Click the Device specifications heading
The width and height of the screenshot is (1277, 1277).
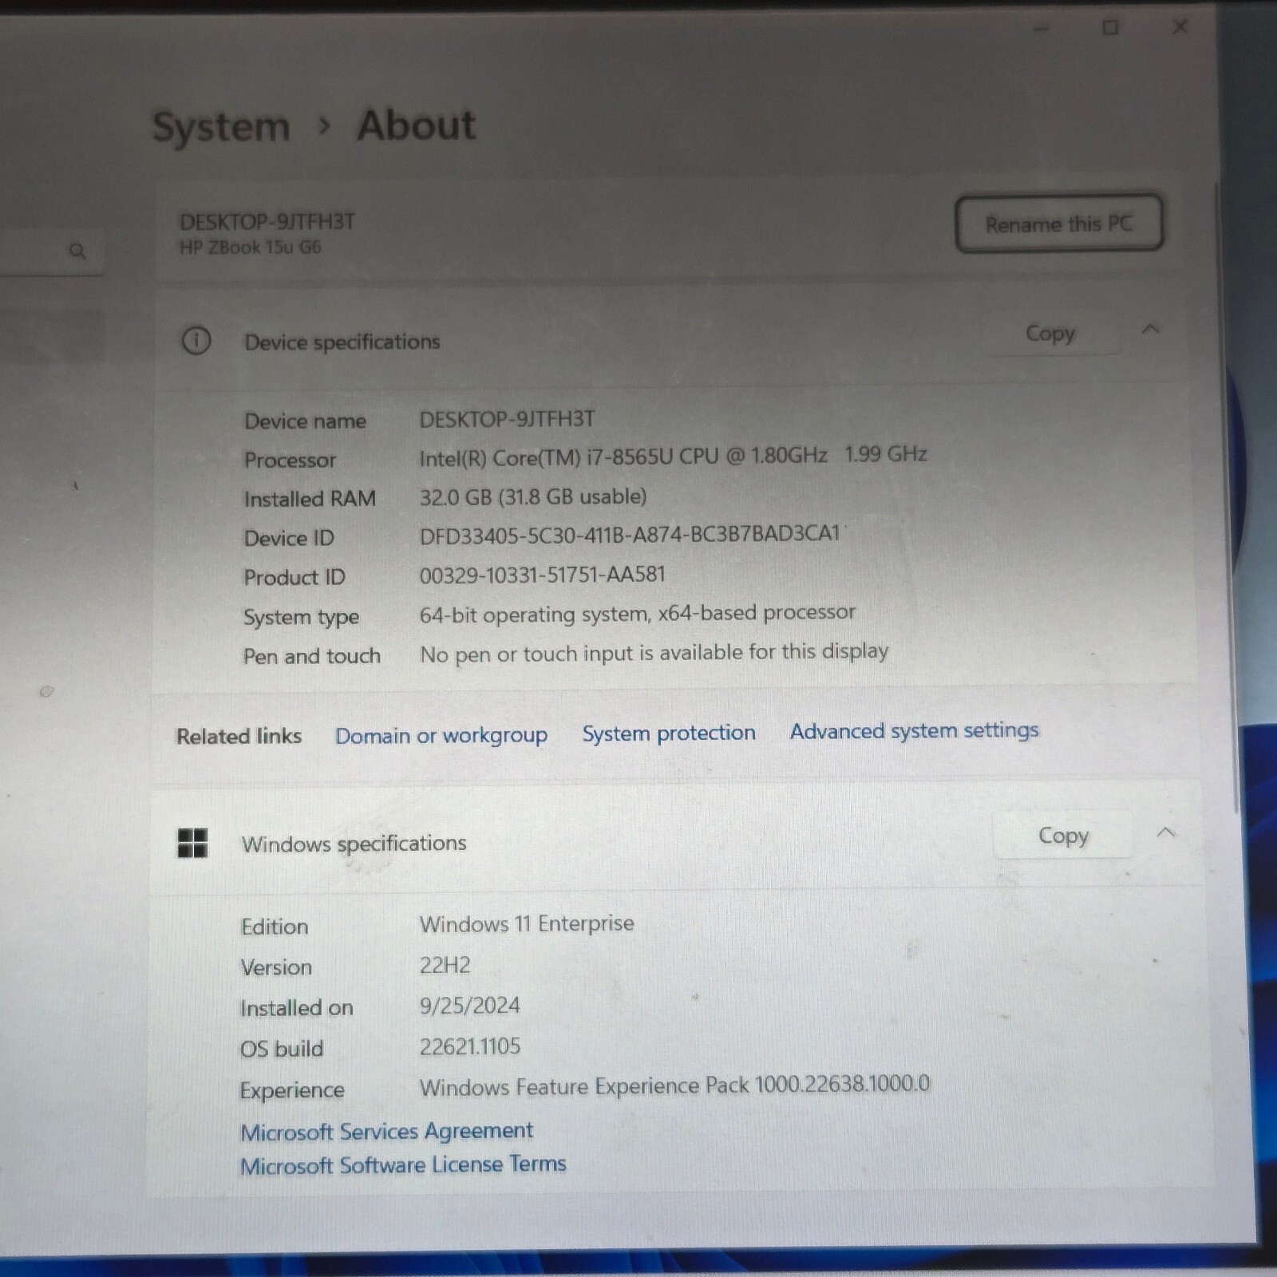point(342,342)
